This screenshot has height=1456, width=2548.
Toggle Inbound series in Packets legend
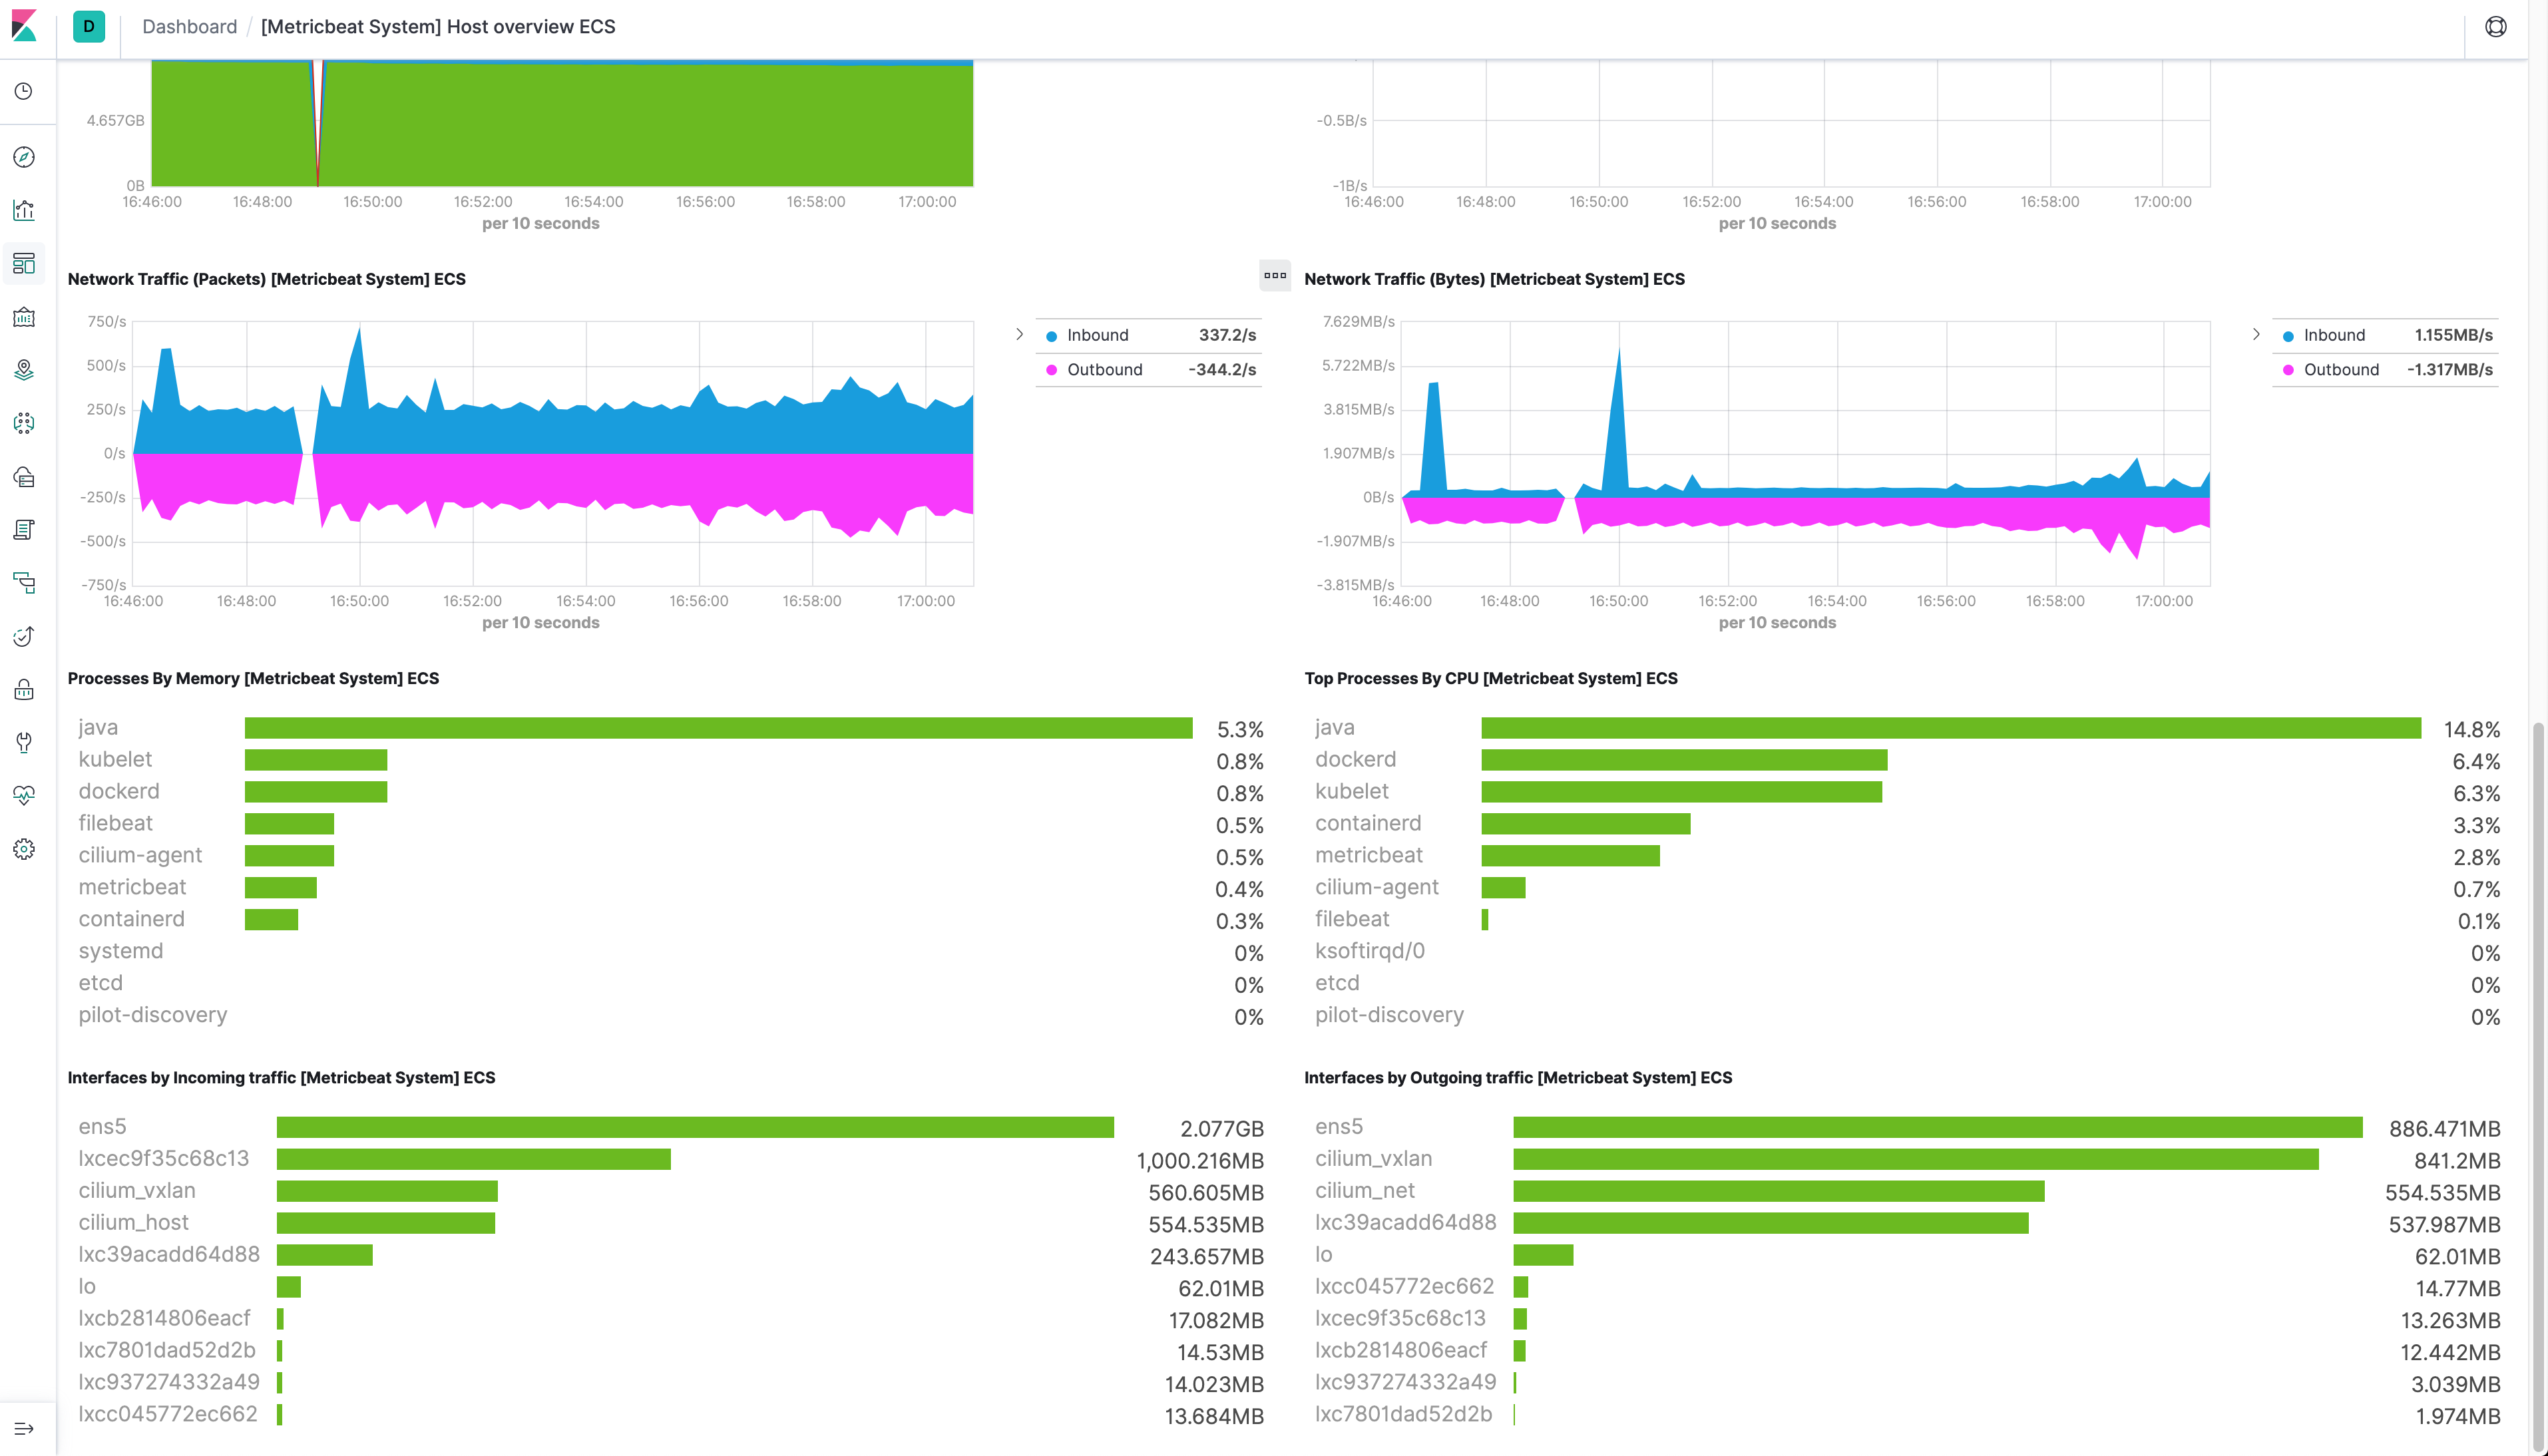tap(1097, 335)
